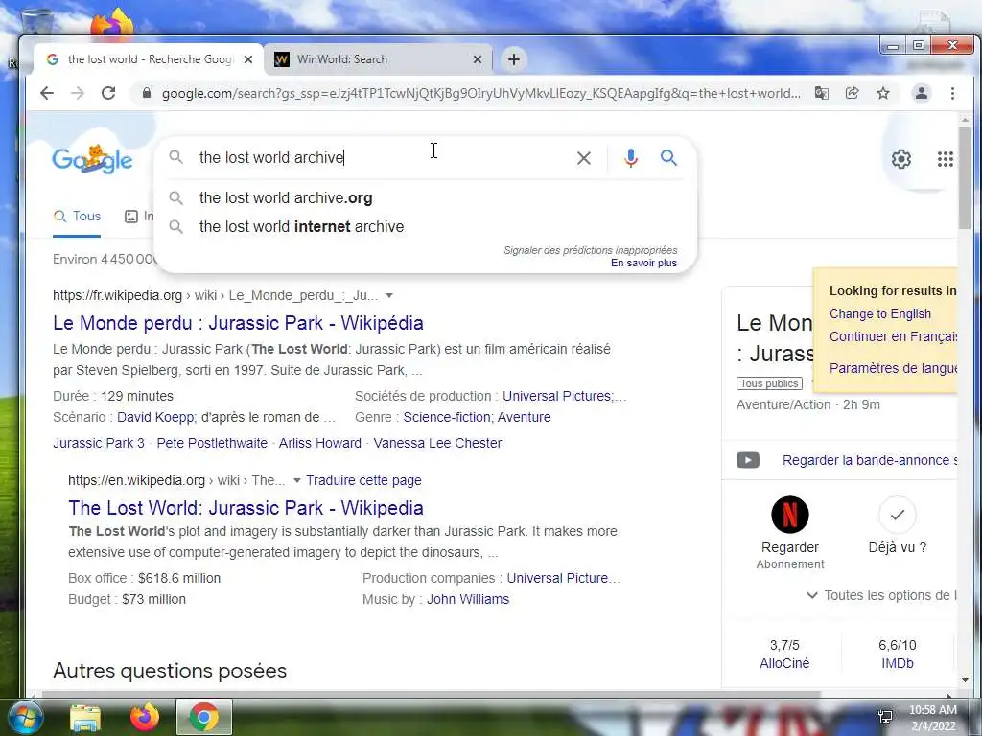Close the Google search tab
The image size is (982, 736).
248,59
